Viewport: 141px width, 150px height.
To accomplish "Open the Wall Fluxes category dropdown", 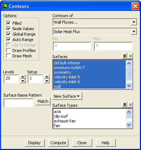I will pos(134,22).
